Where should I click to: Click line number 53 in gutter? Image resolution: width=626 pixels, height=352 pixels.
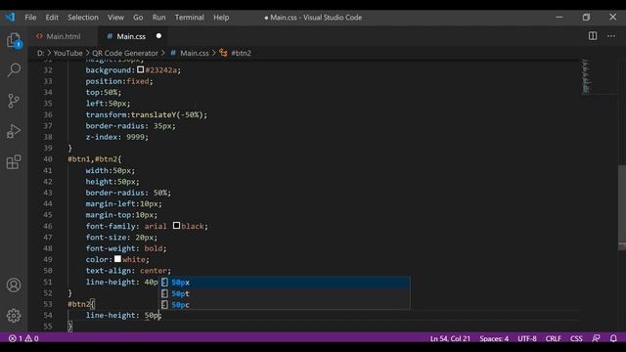coord(48,304)
